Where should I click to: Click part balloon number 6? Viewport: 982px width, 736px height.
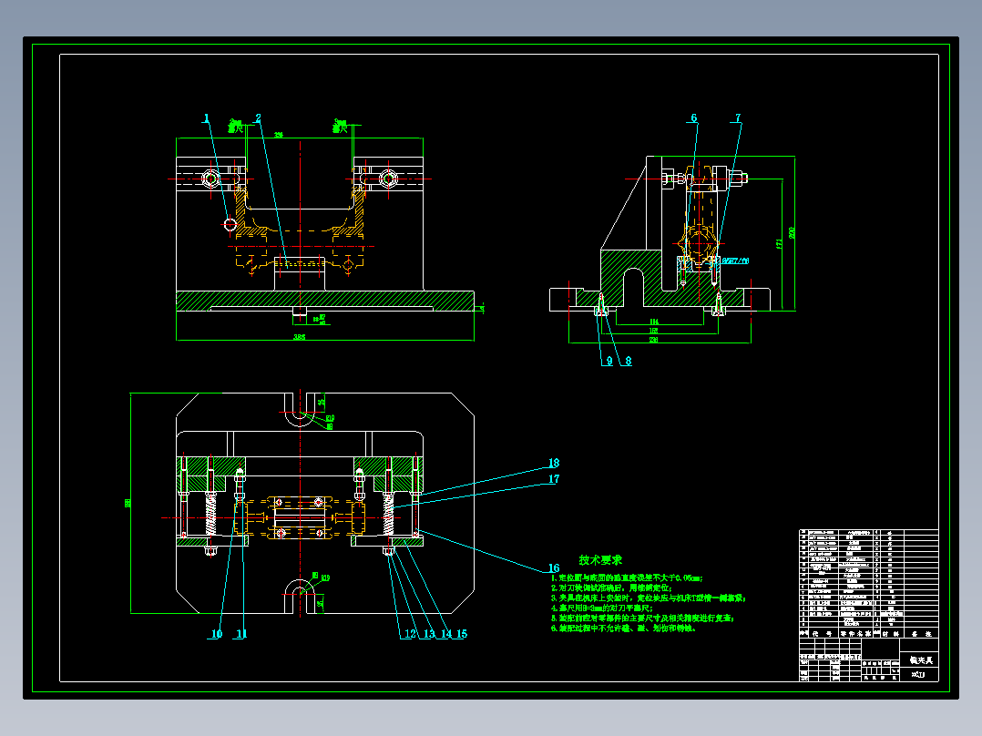point(693,118)
